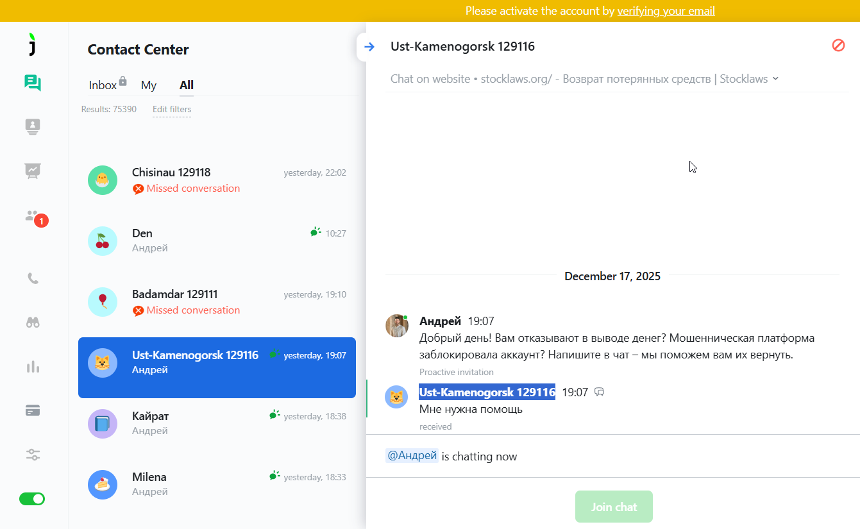Image resolution: width=860 pixels, height=529 pixels.
Task: Open the contacts card icon in the sidebar
Action: click(x=33, y=126)
